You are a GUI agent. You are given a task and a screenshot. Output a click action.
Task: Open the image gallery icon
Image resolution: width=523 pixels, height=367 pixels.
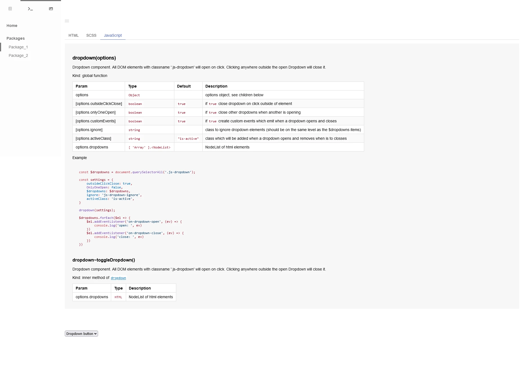tap(51, 9)
